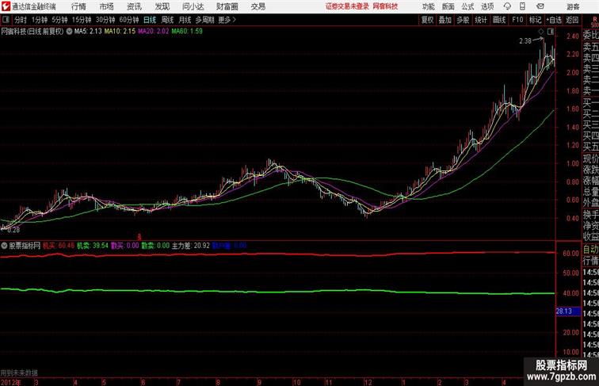Open the 财富圈 menu
This screenshot has width=599, height=386.
pyautogui.click(x=227, y=6)
